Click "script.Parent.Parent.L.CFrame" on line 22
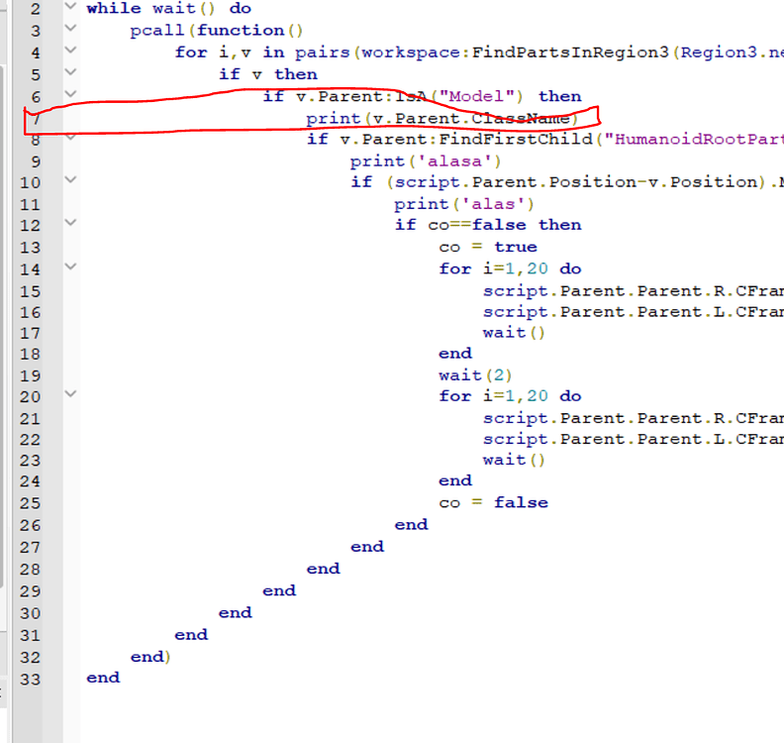Viewport: 784px width, 743px height. [x=633, y=439]
